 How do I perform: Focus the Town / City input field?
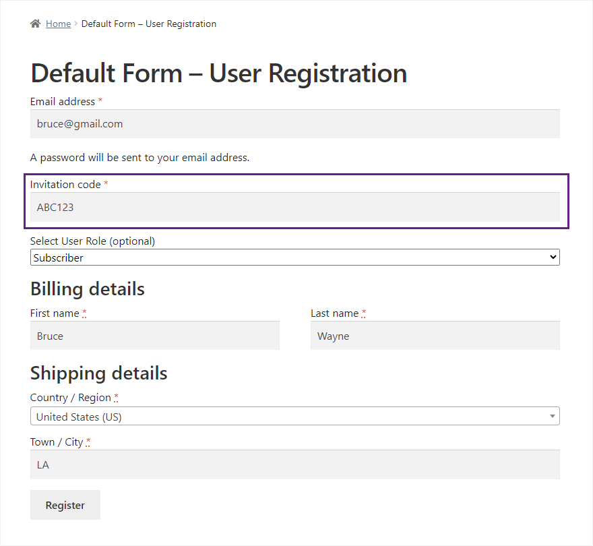tap(295, 464)
